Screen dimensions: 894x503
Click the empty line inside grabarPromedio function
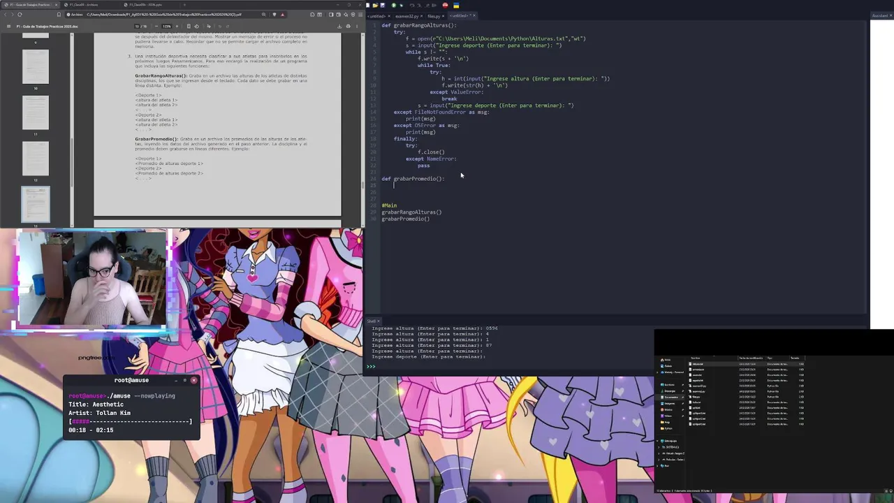click(x=622, y=185)
